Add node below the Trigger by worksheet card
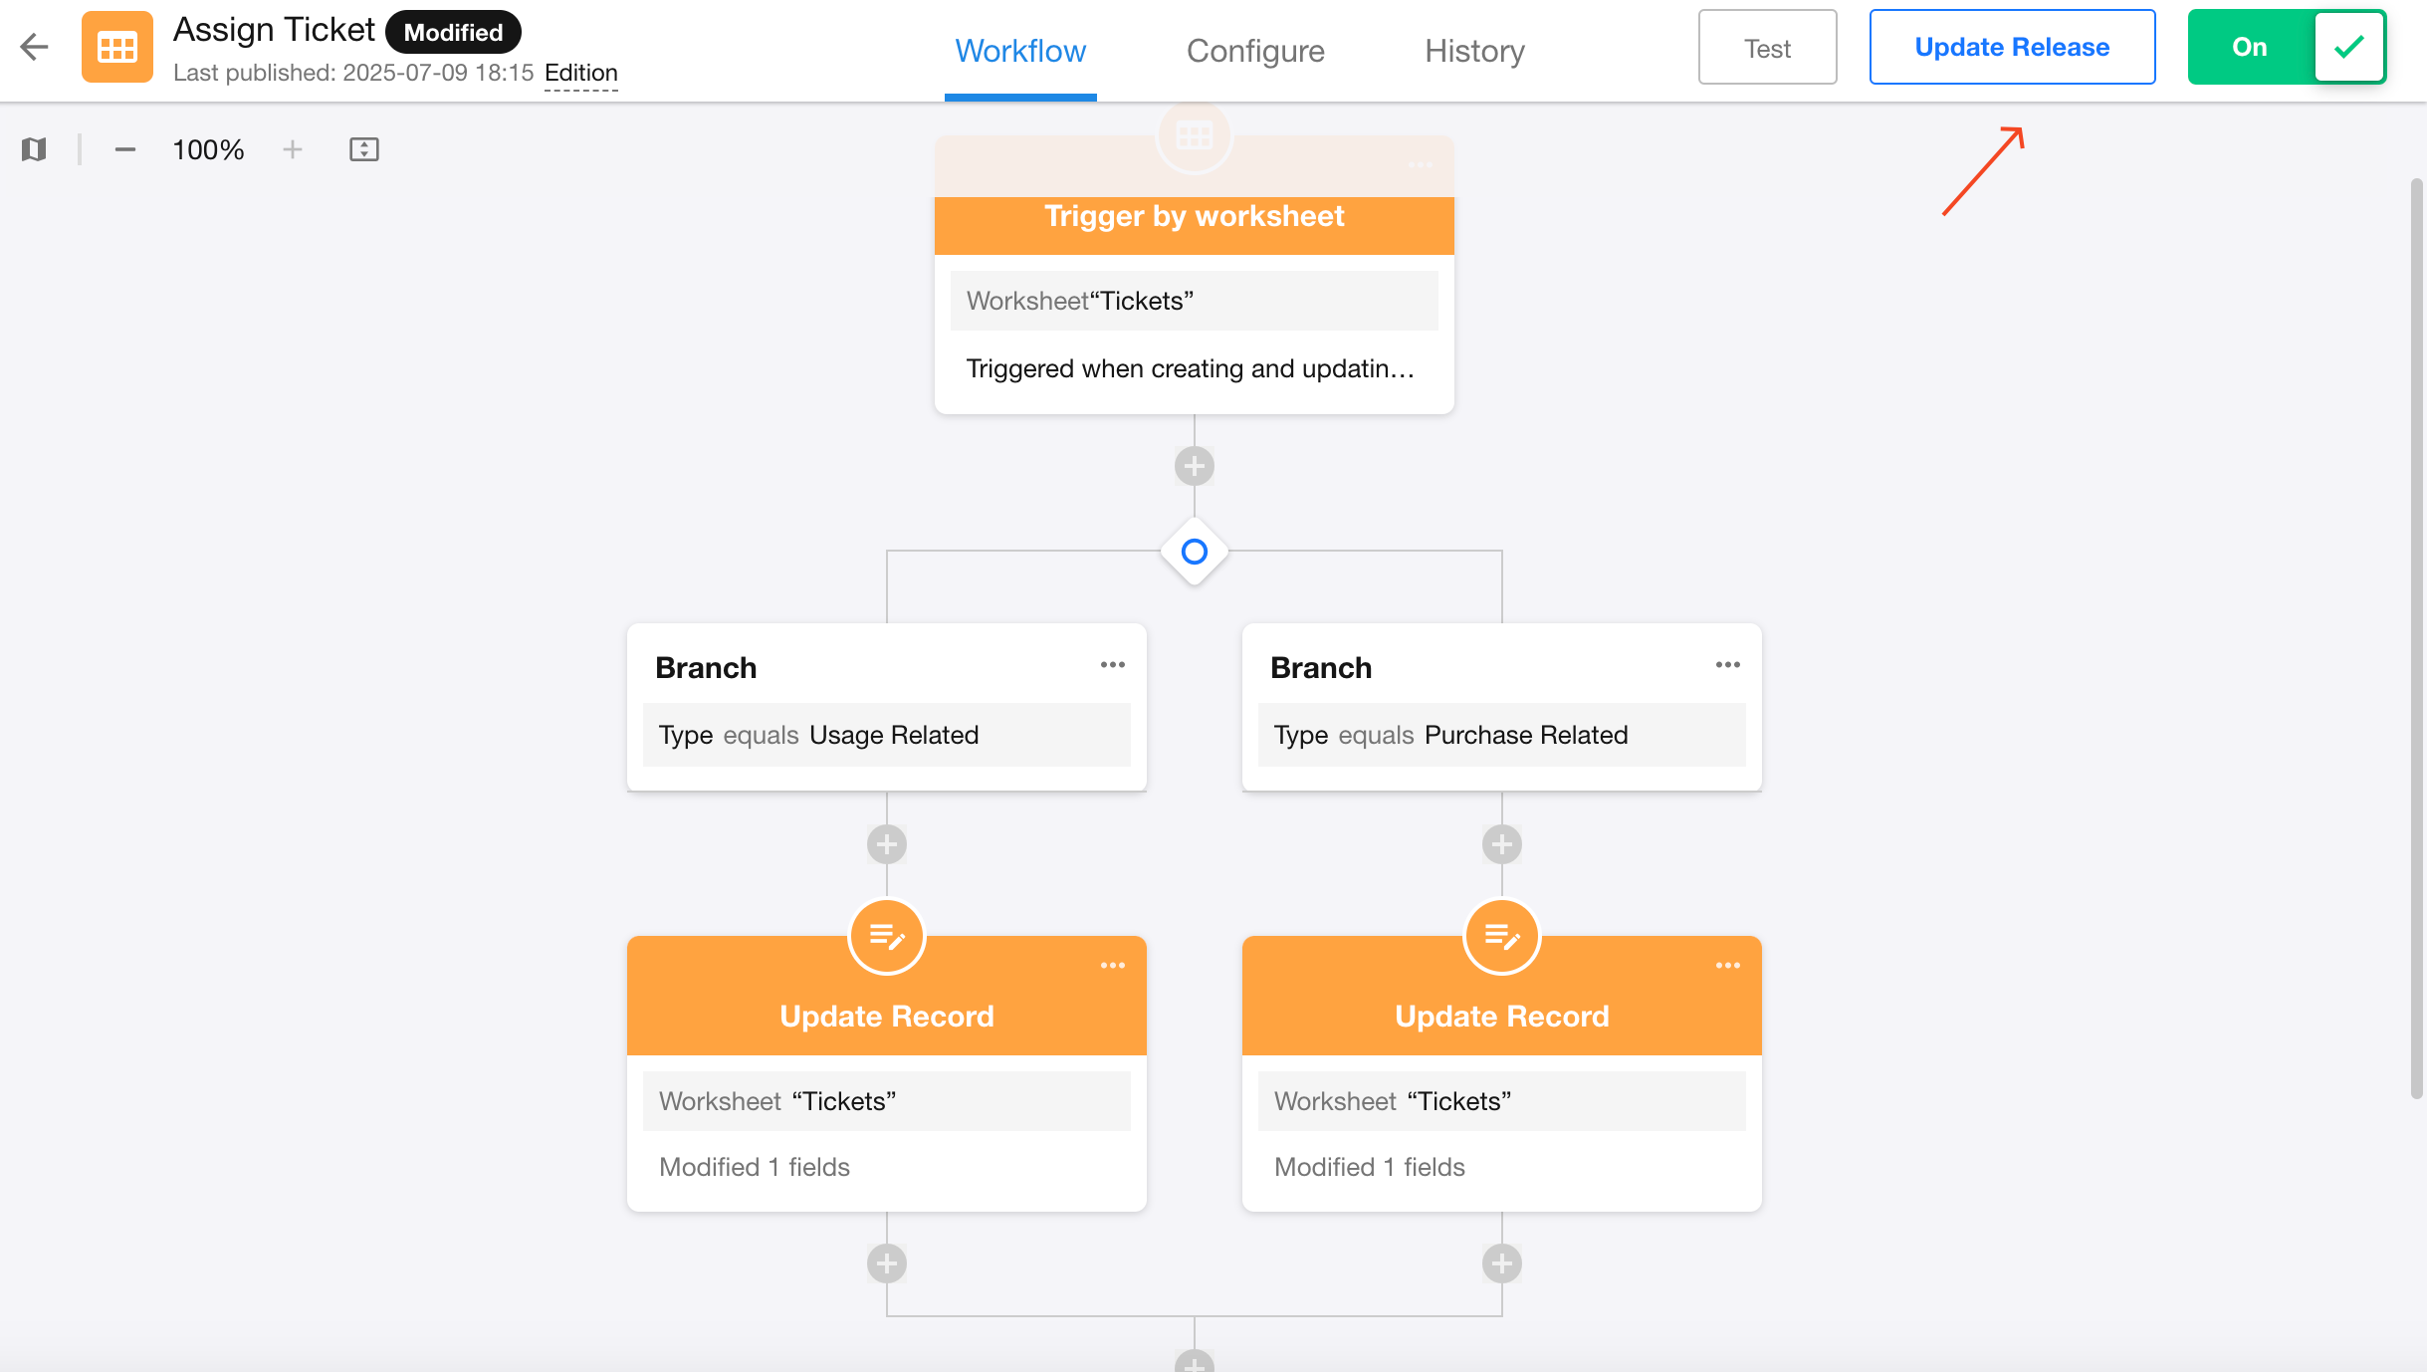 pos(1194,466)
